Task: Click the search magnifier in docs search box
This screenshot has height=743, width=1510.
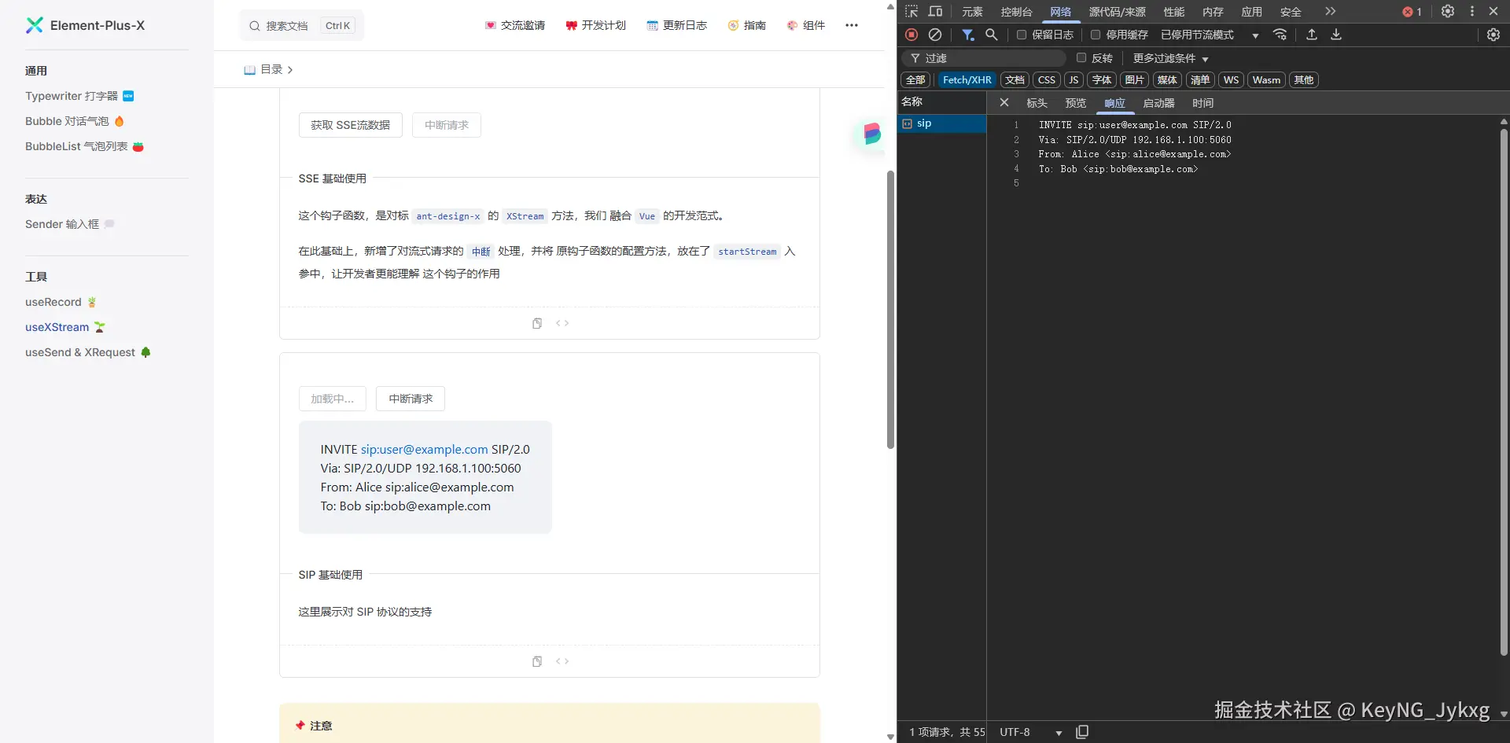Action: tap(255, 26)
